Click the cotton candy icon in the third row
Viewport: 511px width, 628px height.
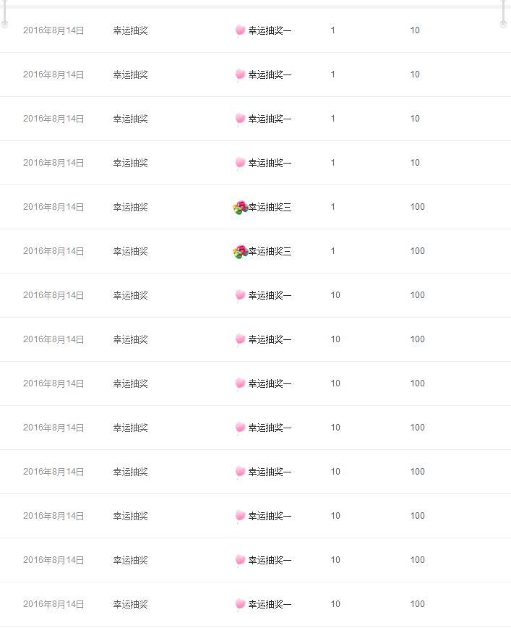(x=240, y=119)
